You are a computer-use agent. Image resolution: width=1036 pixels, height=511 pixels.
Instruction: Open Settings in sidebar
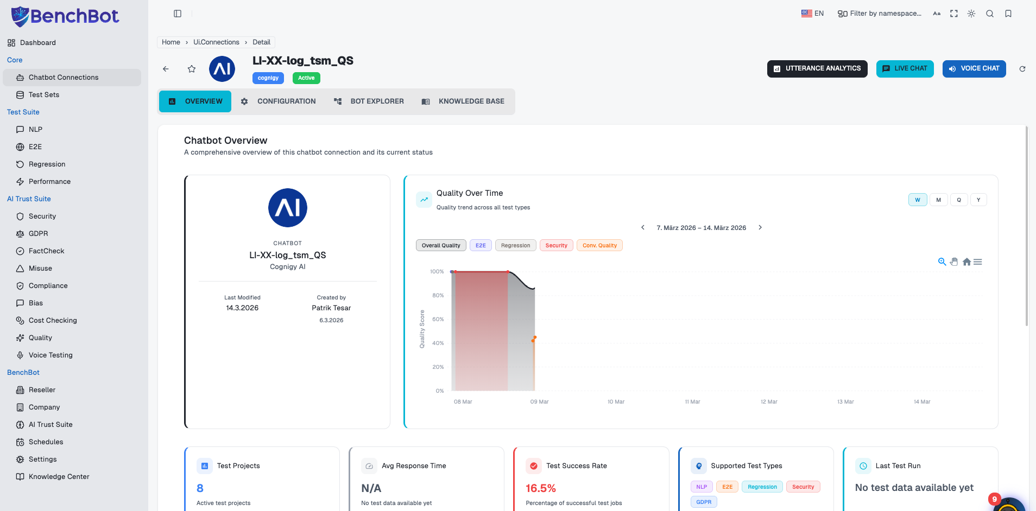coord(72,459)
